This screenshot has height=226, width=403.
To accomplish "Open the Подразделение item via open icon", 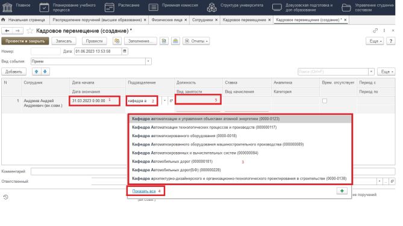I will click(171, 101).
